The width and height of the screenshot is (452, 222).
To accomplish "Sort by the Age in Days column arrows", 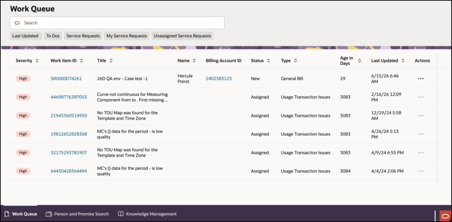I will [x=359, y=61].
